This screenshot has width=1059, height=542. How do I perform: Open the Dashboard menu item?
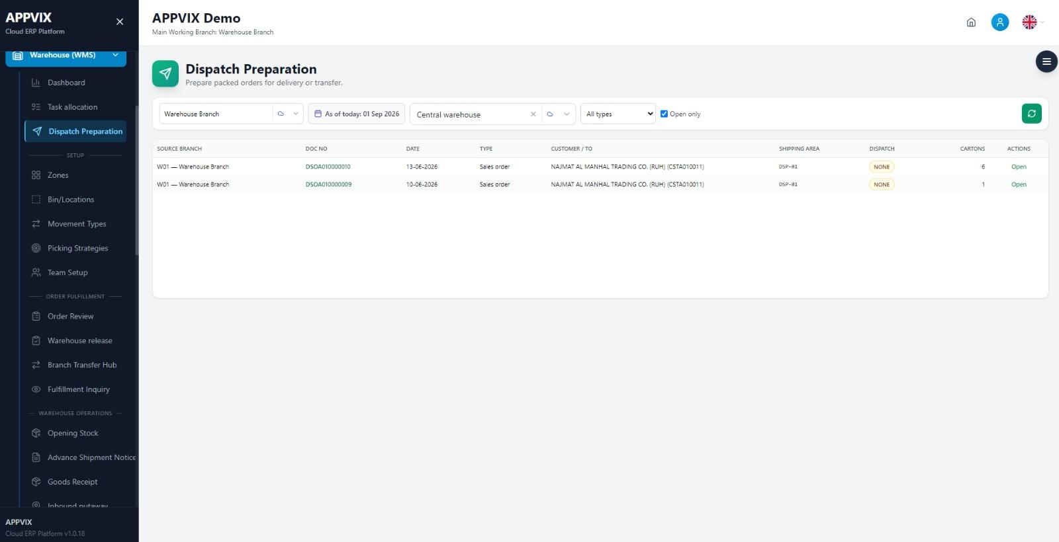coord(75,83)
